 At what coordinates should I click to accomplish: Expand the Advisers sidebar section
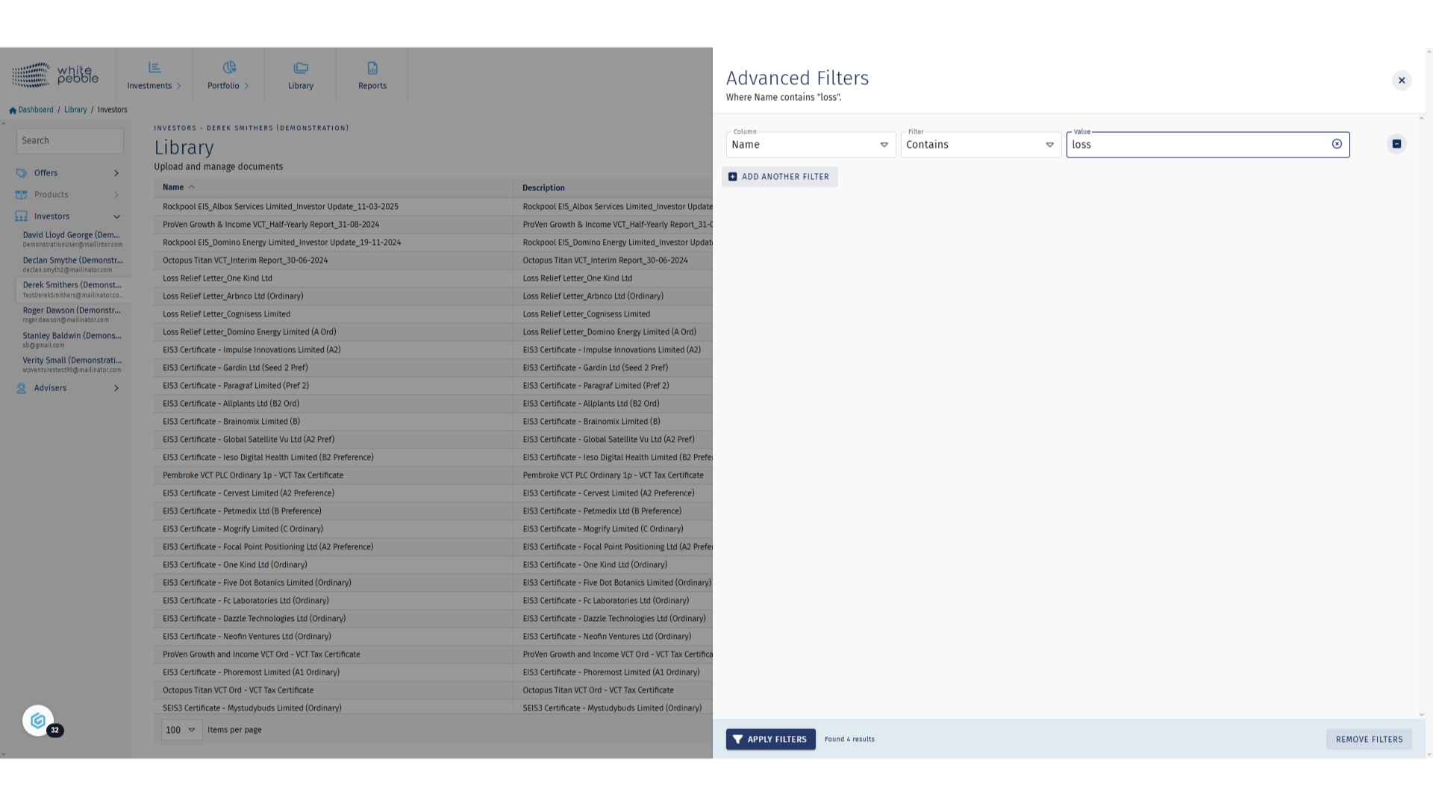click(x=116, y=388)
